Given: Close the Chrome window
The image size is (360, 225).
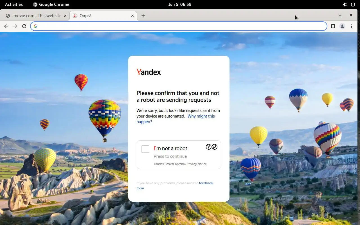Looking at the screenshot, I should [x=351, y=15].
